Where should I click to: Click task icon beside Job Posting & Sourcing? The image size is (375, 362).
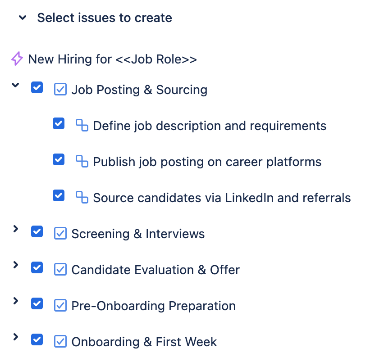60,89
